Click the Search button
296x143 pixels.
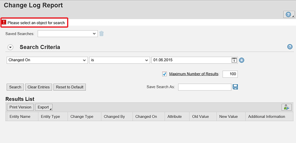pyautogui.click(x=15, y=87)
